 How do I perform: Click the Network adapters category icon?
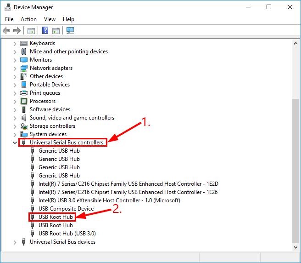coord(24,68)
